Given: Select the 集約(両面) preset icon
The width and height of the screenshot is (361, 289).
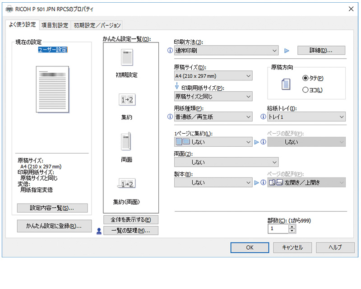Looking at the screenshot, I should pyautogui.click(x=126, y=183).
